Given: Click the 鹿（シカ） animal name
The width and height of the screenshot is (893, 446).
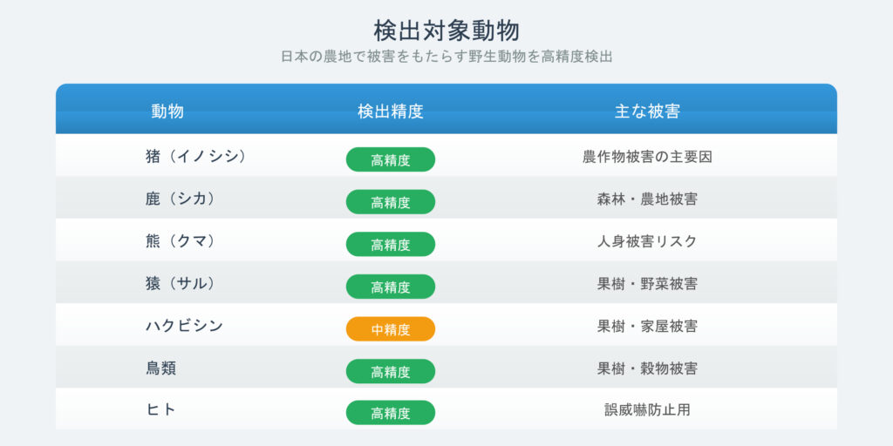Looking at the screenshot, I should pos(181,199).
